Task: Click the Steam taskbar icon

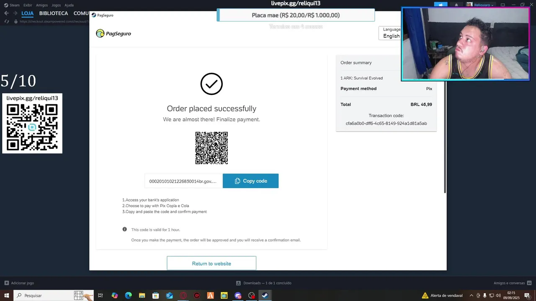Action: [x=265, y=296]
